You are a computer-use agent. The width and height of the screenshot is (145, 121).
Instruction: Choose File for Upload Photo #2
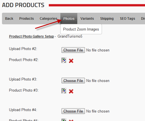click(x=73, y=50)
